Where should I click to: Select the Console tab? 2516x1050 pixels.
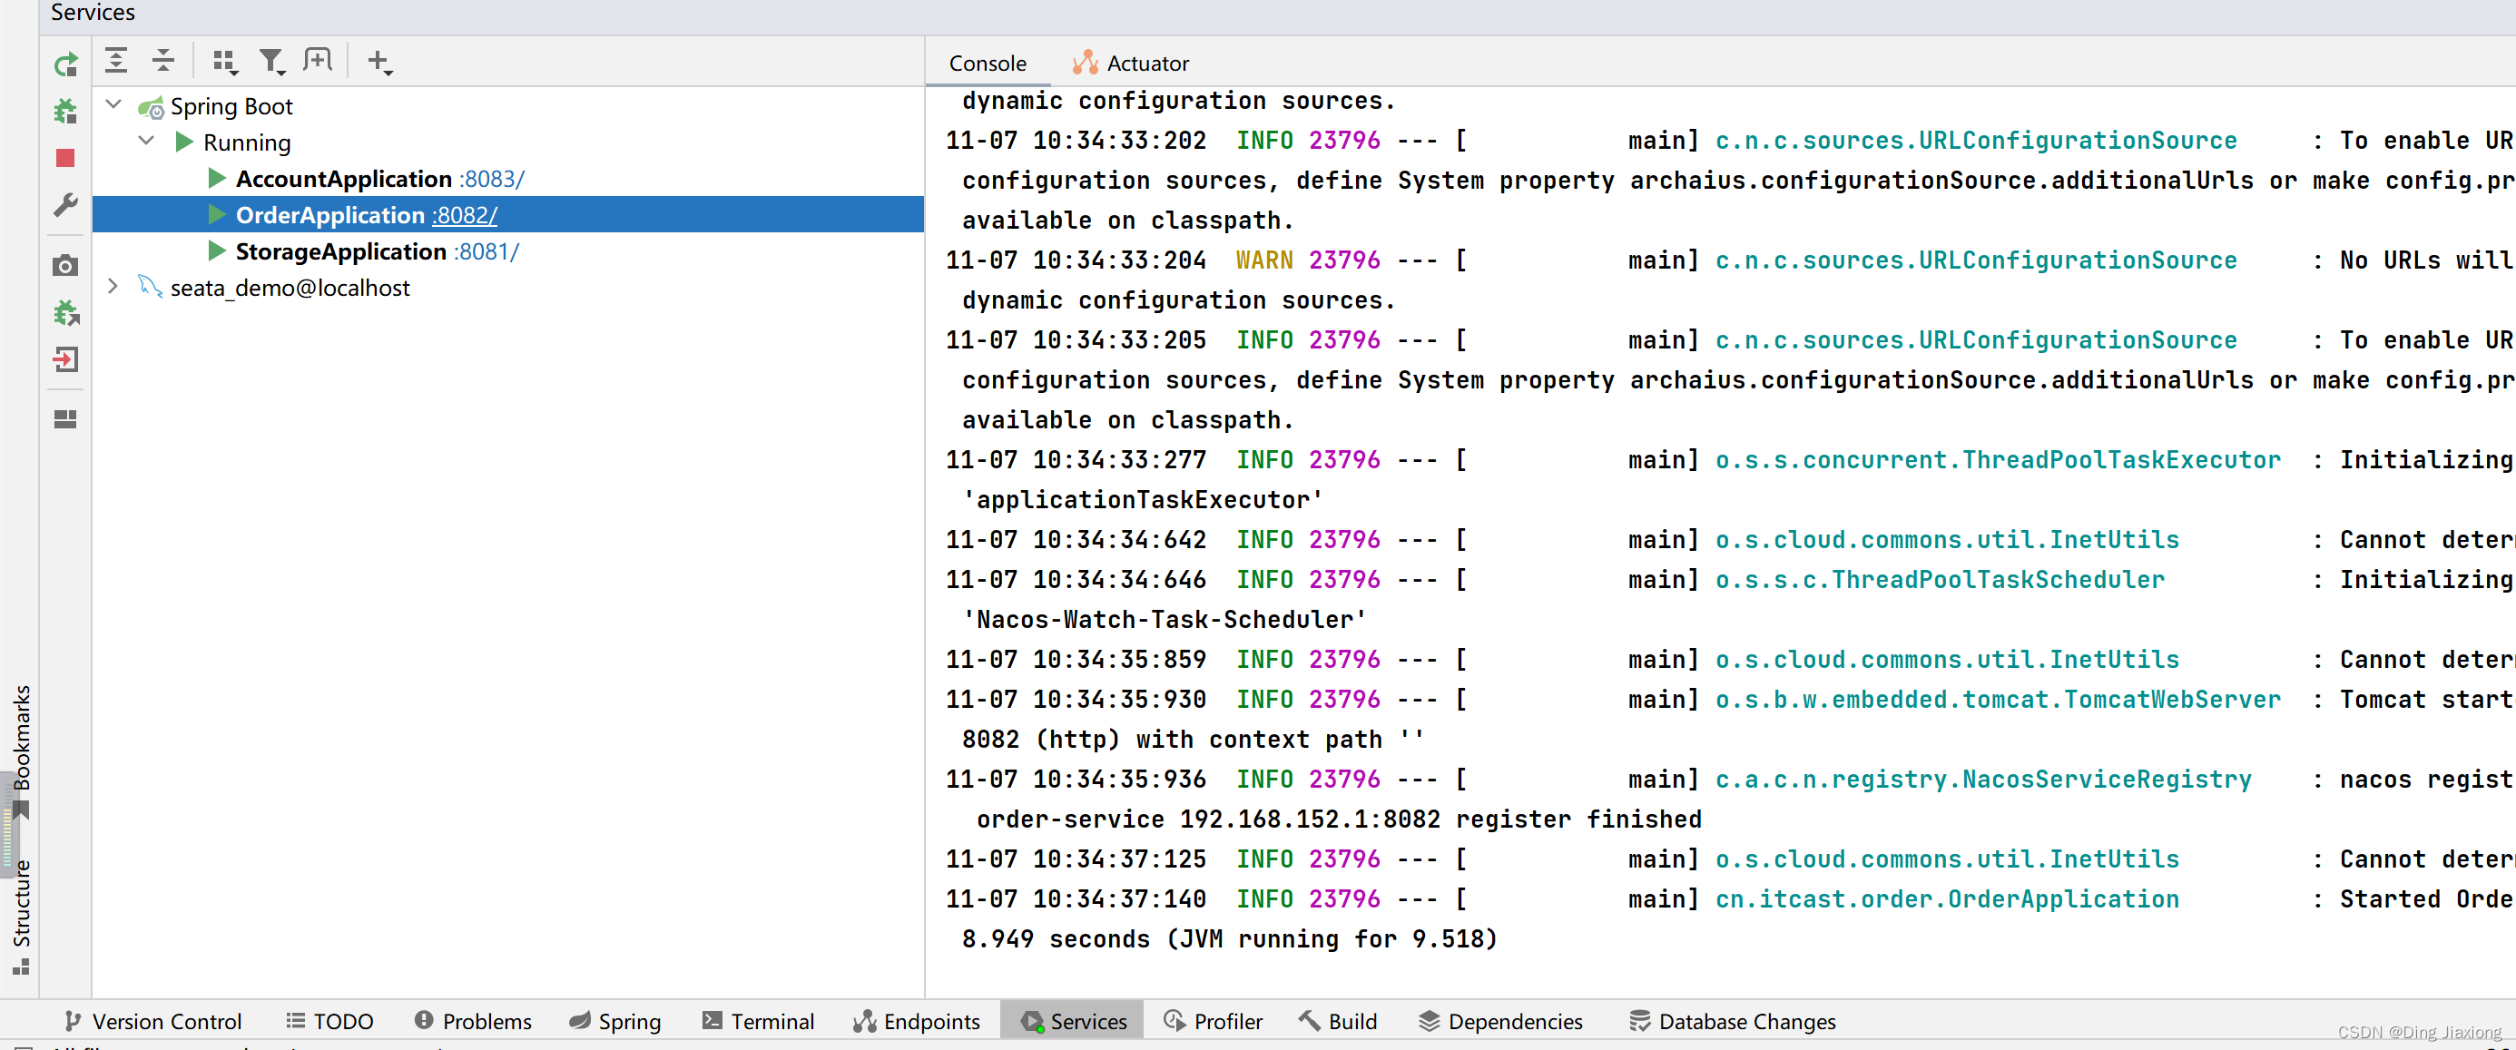(985, 63)
